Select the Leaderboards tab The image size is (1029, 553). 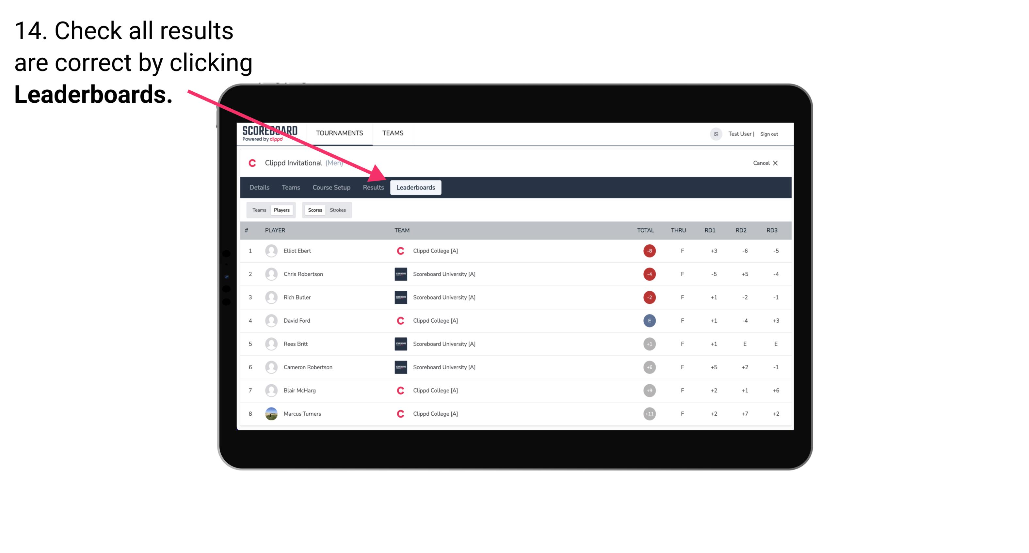pos(416,188)
